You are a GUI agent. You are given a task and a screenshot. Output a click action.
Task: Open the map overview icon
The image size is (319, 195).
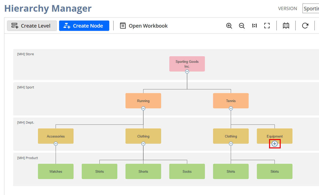[286, 26]
